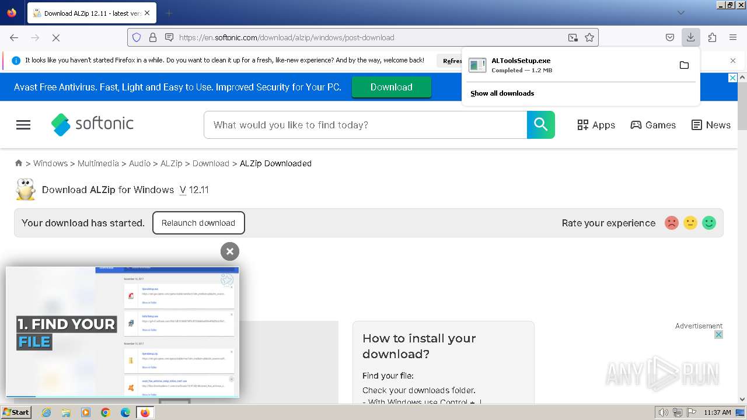Open the Apps section
This screenshot has height=420, width=747.
[596, 125]
